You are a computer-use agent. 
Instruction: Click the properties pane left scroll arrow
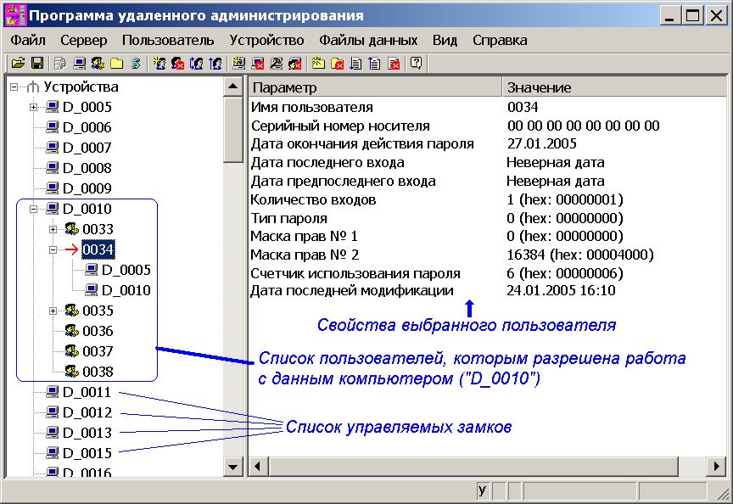[x=258, y=466]
